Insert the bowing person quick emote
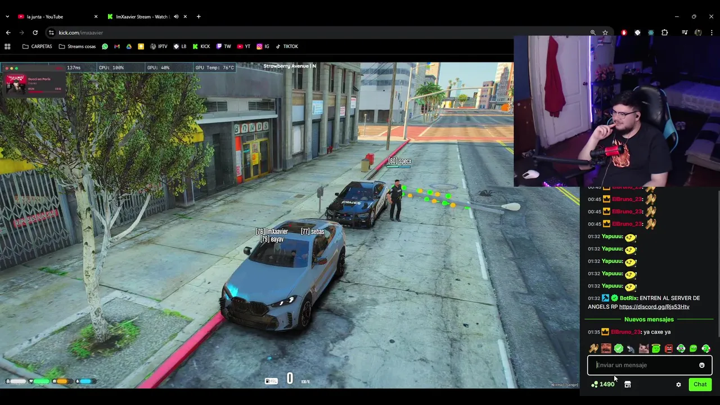Image resolution: width=720 pixels, height=405 pixels. click(x=631, y=349)
